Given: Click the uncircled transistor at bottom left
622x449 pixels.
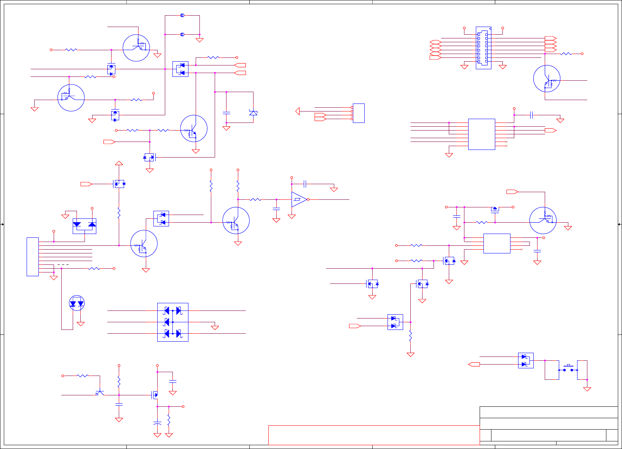Looking at the screenshot, I should tap(100, 393).
